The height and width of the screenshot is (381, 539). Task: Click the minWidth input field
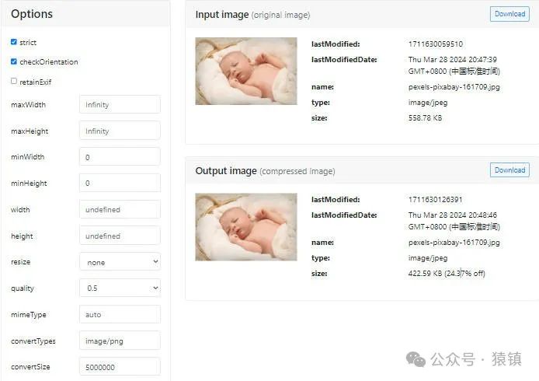tap(120, 157)
